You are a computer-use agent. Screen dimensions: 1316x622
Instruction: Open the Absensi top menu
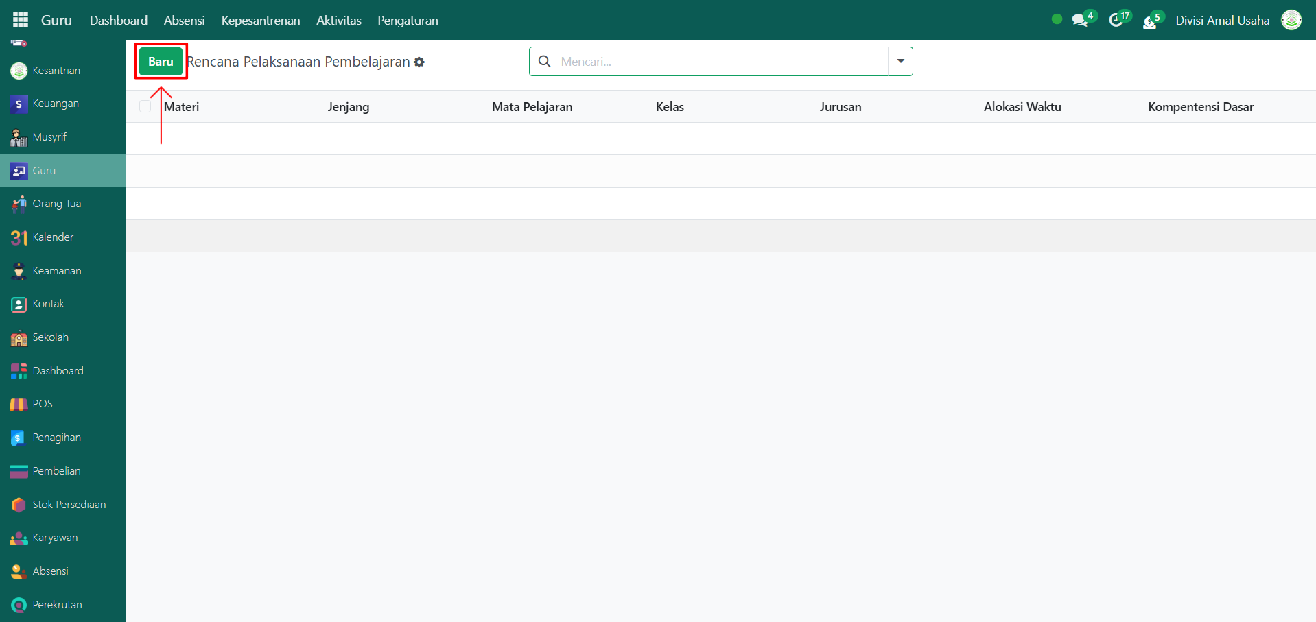[x=184, y=20]
